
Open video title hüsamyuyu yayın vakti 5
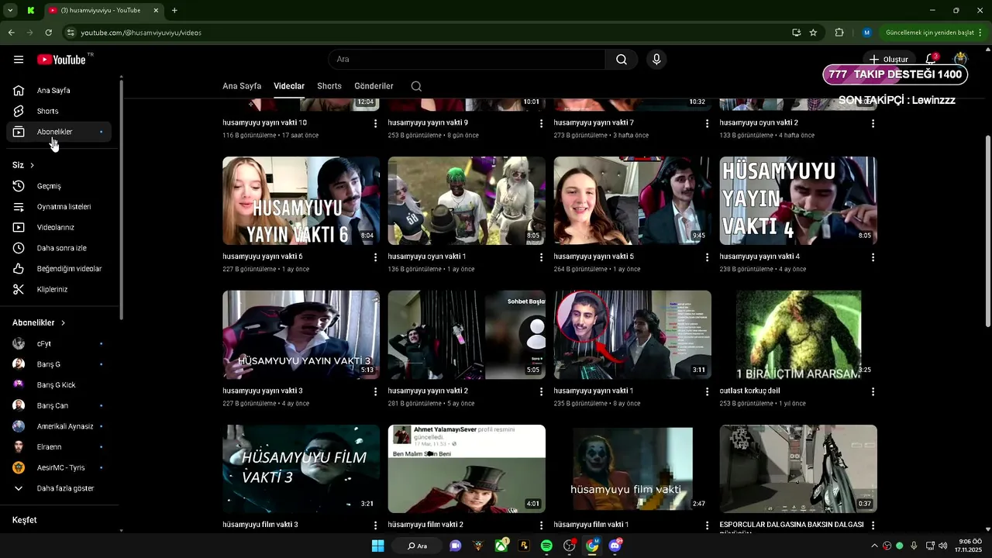click(x=594, y=257)
